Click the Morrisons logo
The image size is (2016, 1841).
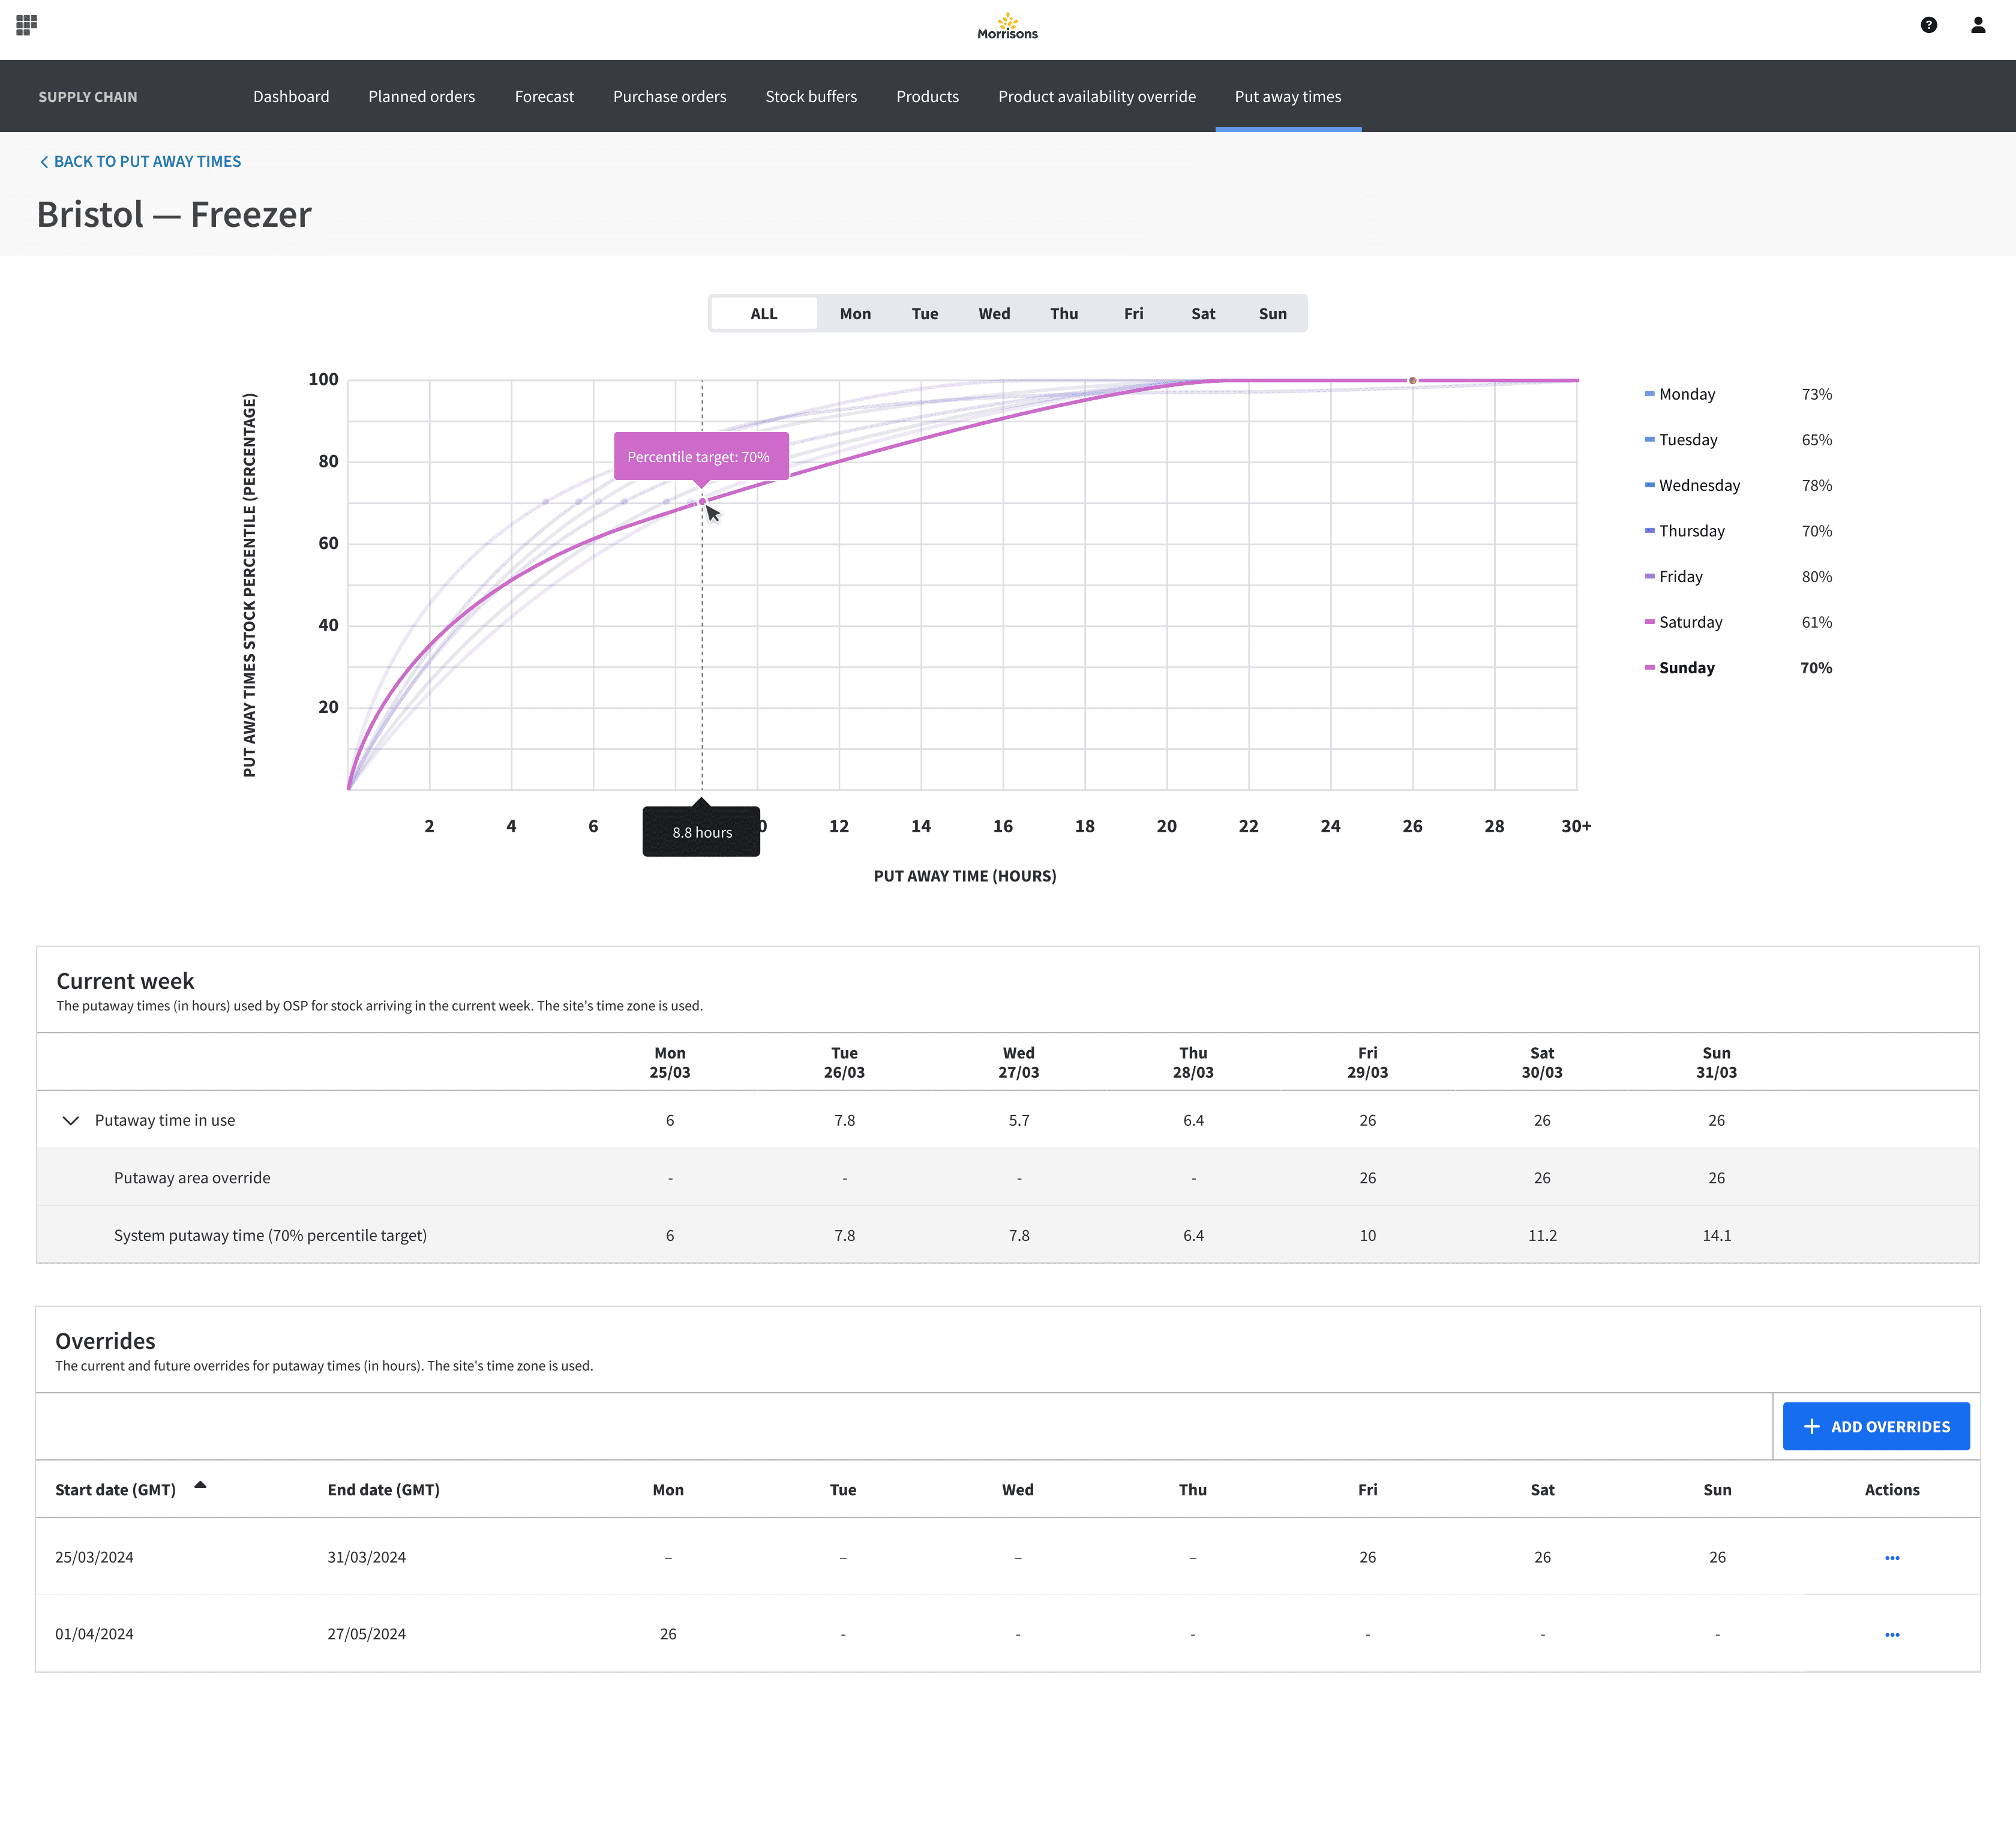click(1007, 26)
